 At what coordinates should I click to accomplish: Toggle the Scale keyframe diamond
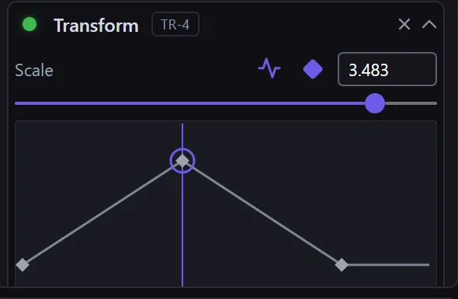click(313, 69)
